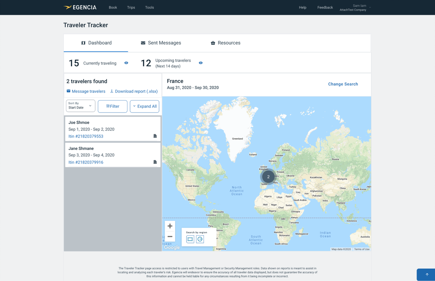435x281 pixels.
Task: Click Download report (.xlsx) link
Action: point(134,91)
